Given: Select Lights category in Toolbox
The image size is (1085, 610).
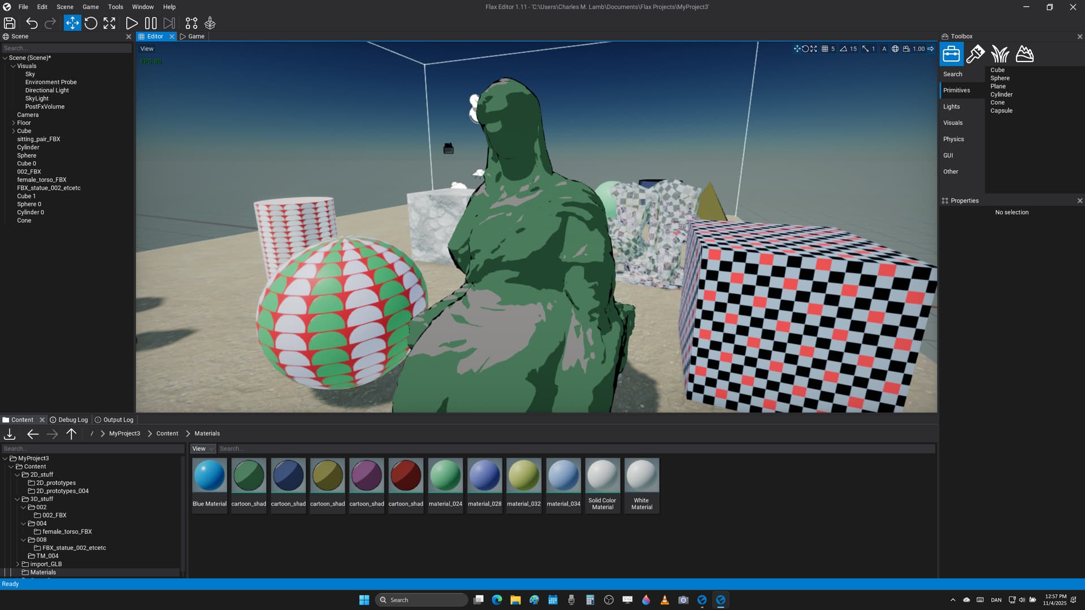Looking at the screenshot, I should coord(952,107).
